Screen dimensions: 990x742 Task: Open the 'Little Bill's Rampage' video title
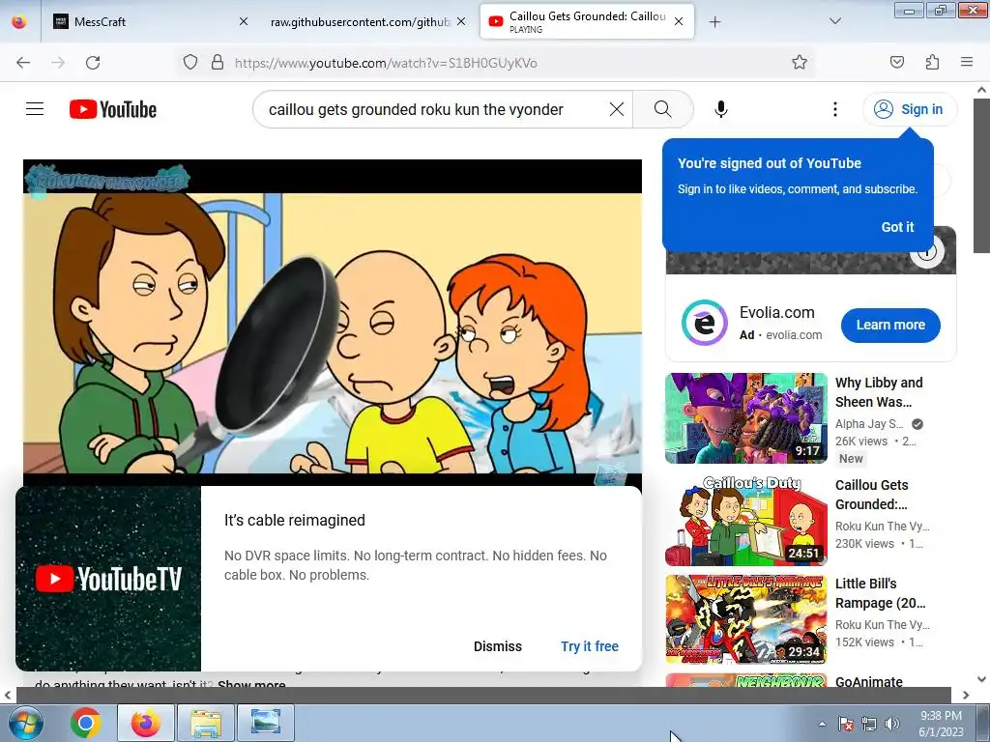(880, 593)
